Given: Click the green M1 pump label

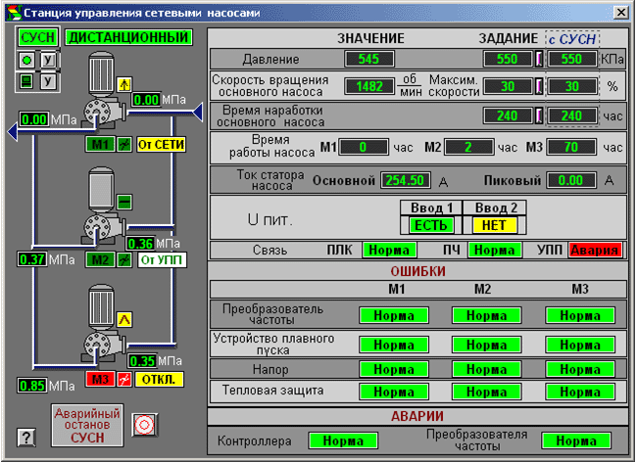Looking at the screenshot, I should pyautogui.click(x=100, y=145).
